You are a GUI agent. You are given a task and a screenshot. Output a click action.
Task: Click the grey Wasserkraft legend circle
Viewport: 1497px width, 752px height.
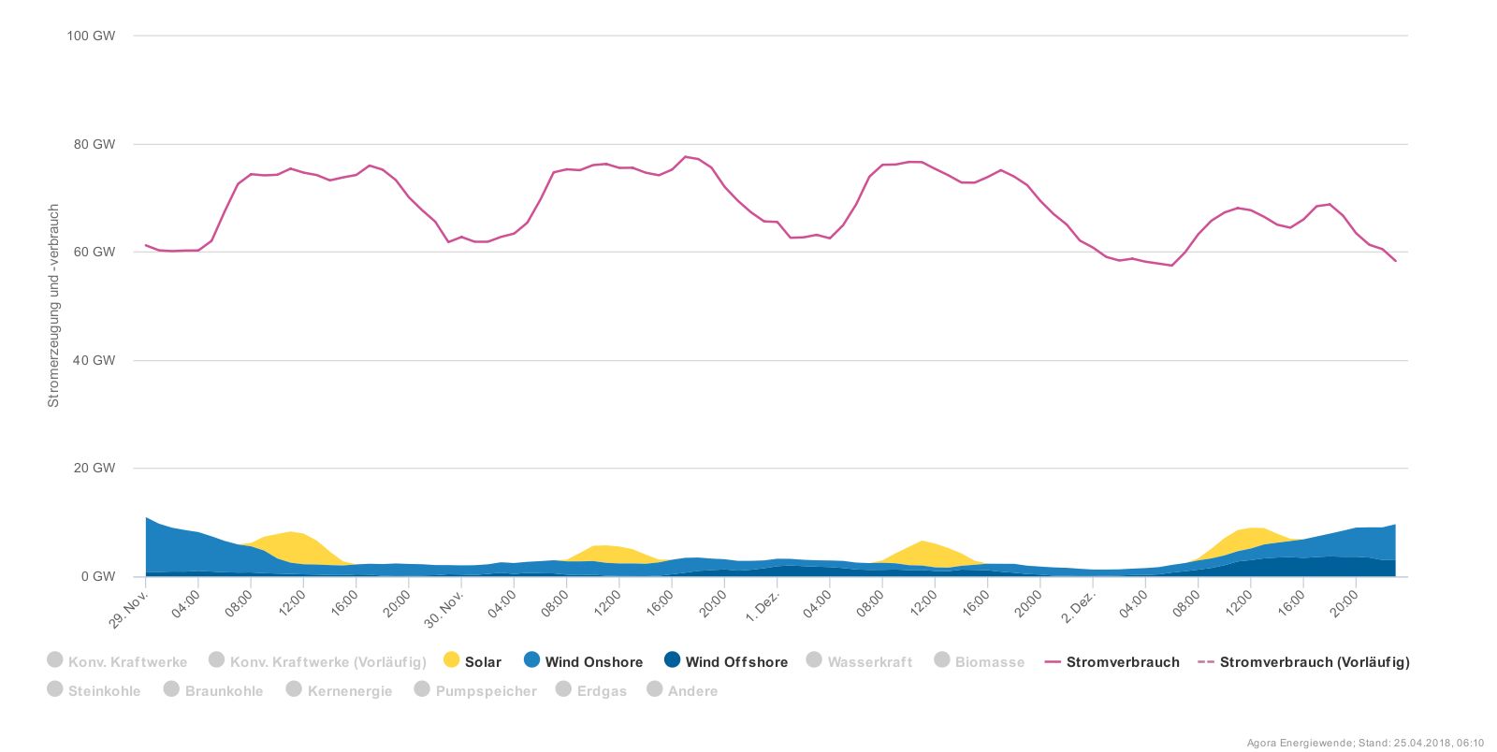point(814,660)
